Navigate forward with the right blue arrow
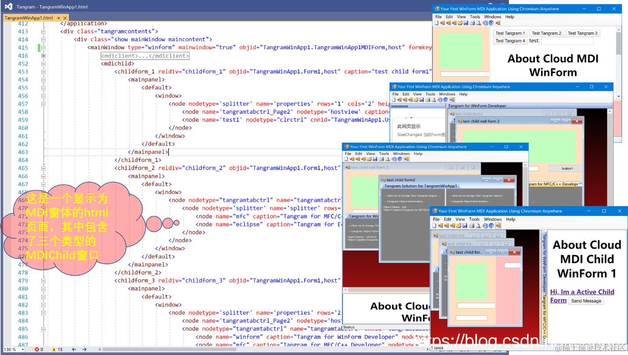 pyautogui.click(x=84, y=350)
